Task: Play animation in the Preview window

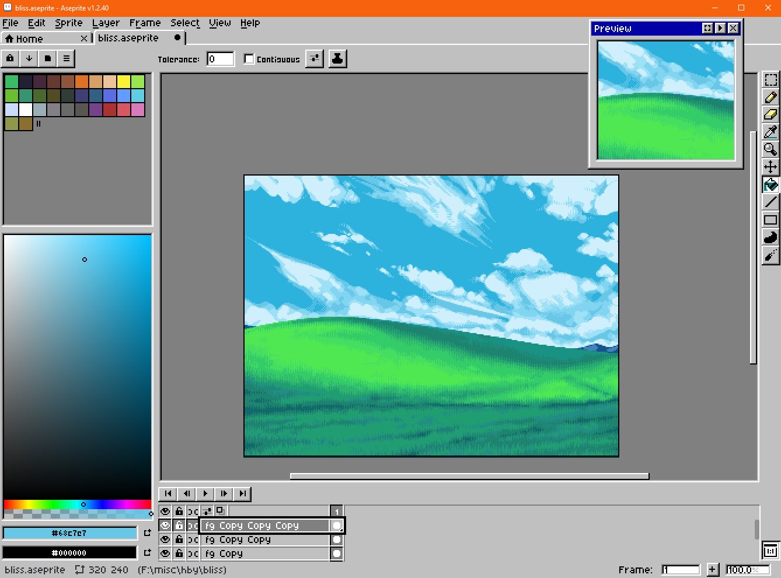Action: [720, 28]
